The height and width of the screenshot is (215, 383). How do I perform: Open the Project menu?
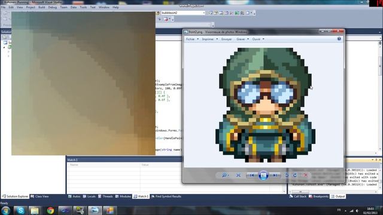click(x=31, y=7)
